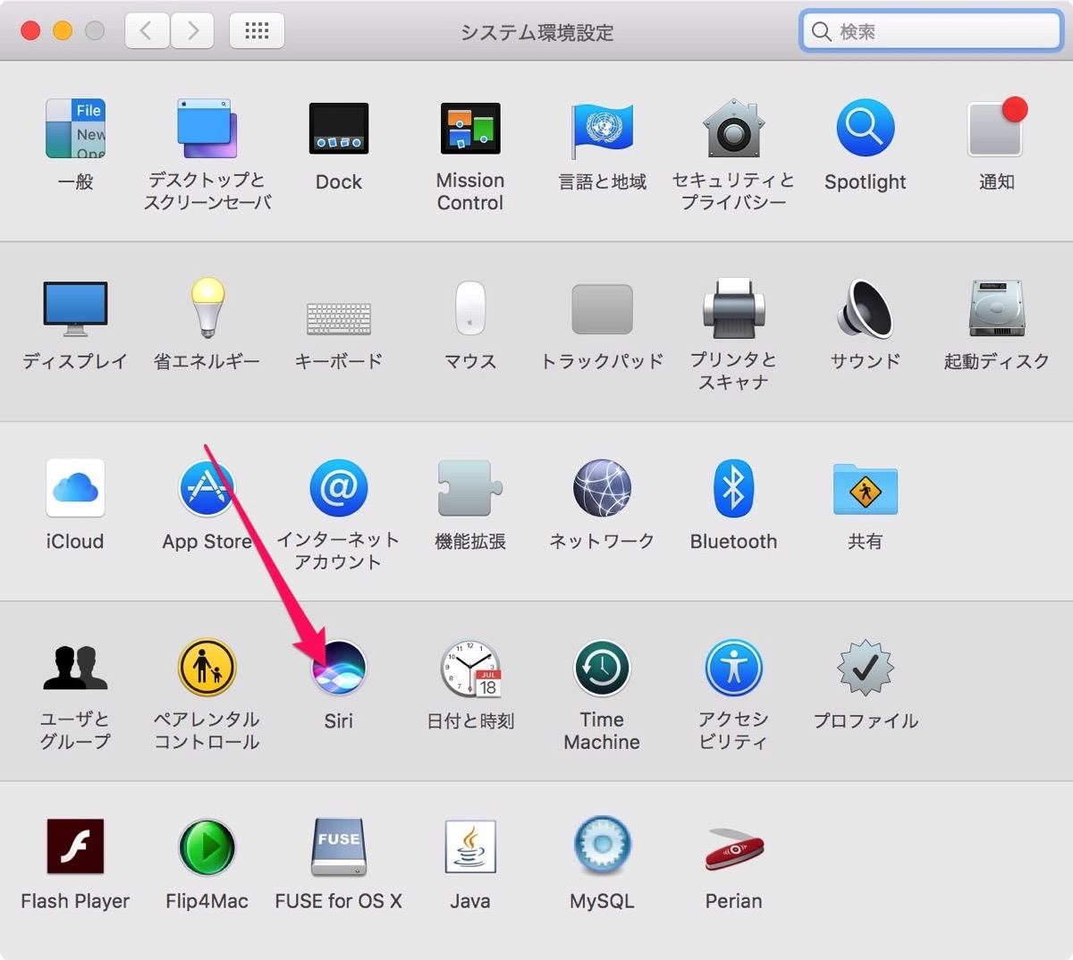1073x960 pixels.
Task: Click the show-all grid button
Action: pos(257,31)
